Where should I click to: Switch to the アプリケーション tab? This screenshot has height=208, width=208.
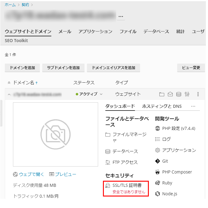(95, 31)
